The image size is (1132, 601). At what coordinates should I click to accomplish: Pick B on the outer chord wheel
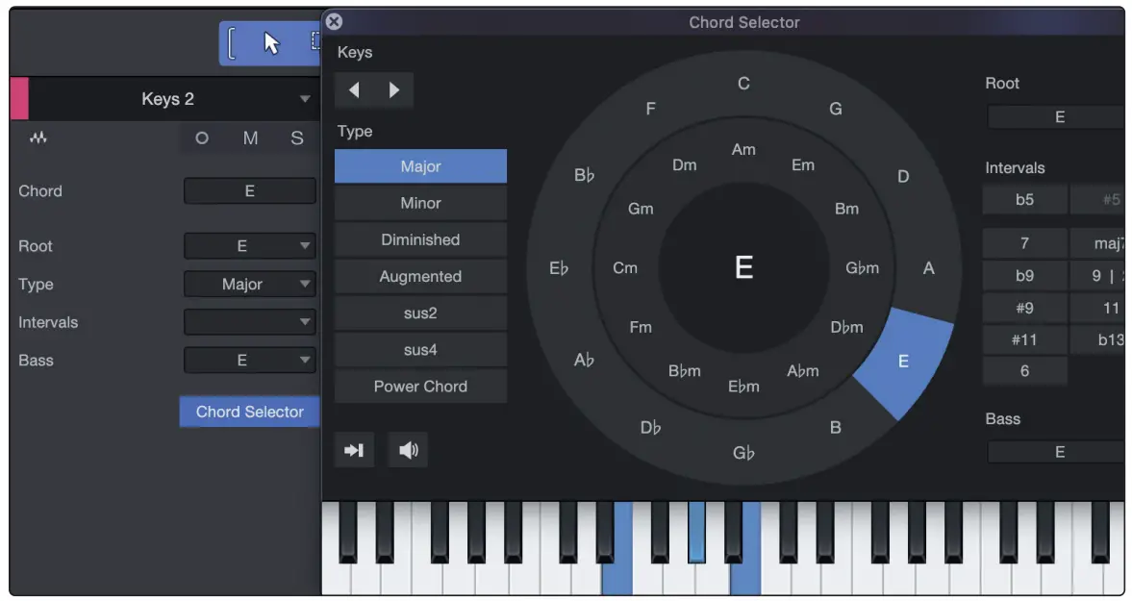click(x=835, y=428)
